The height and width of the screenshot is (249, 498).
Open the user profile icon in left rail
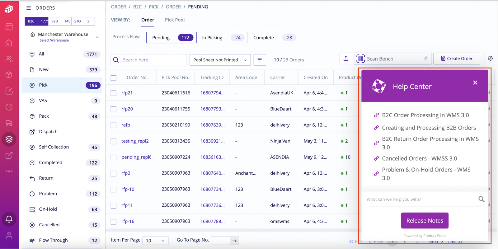coord(9,235)
